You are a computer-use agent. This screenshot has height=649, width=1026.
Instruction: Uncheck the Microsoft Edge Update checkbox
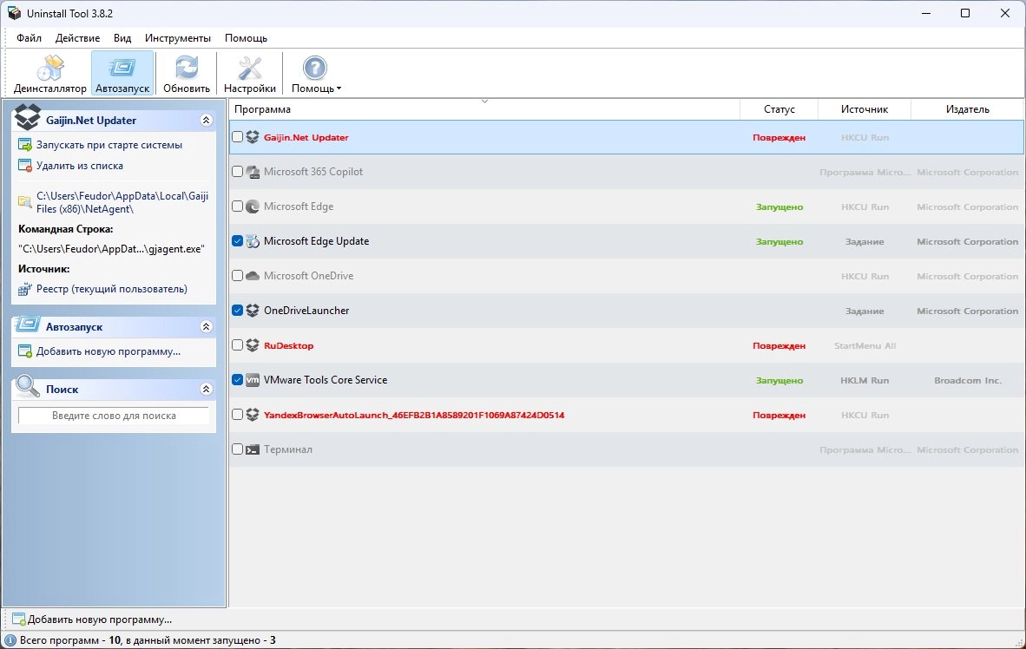[x=238, y=240]
